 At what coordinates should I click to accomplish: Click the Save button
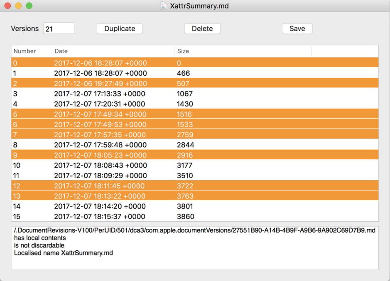(297, 29)
